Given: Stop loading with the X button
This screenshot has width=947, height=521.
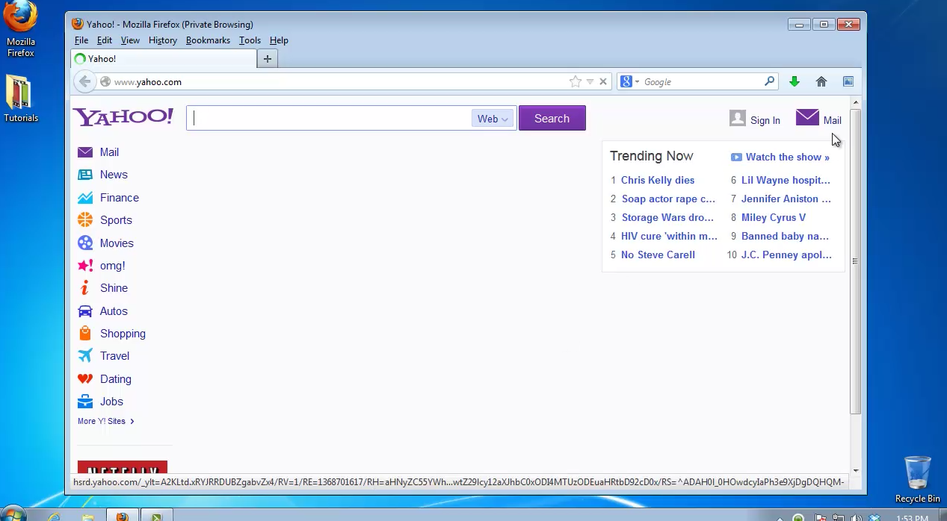Looking at the screenshot, I should click(603, 82).
